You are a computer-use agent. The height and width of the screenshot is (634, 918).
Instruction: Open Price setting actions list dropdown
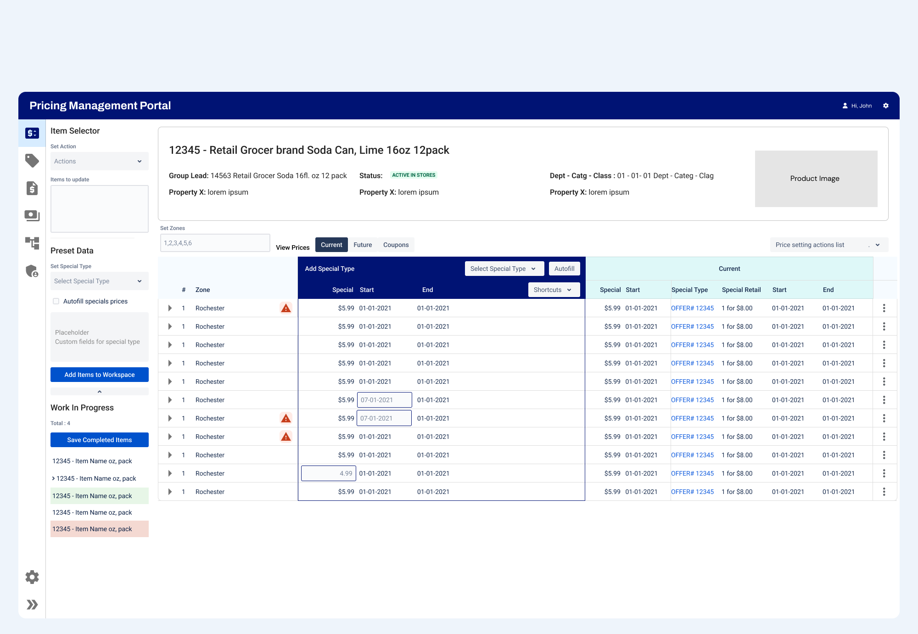pyautogui.click(x=829, y=245)
